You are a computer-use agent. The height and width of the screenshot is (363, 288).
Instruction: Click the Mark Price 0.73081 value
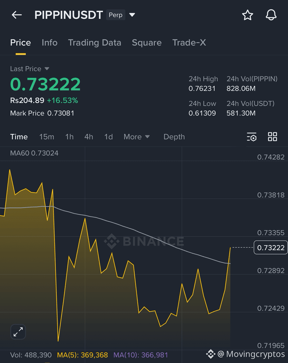coord(61,113)
